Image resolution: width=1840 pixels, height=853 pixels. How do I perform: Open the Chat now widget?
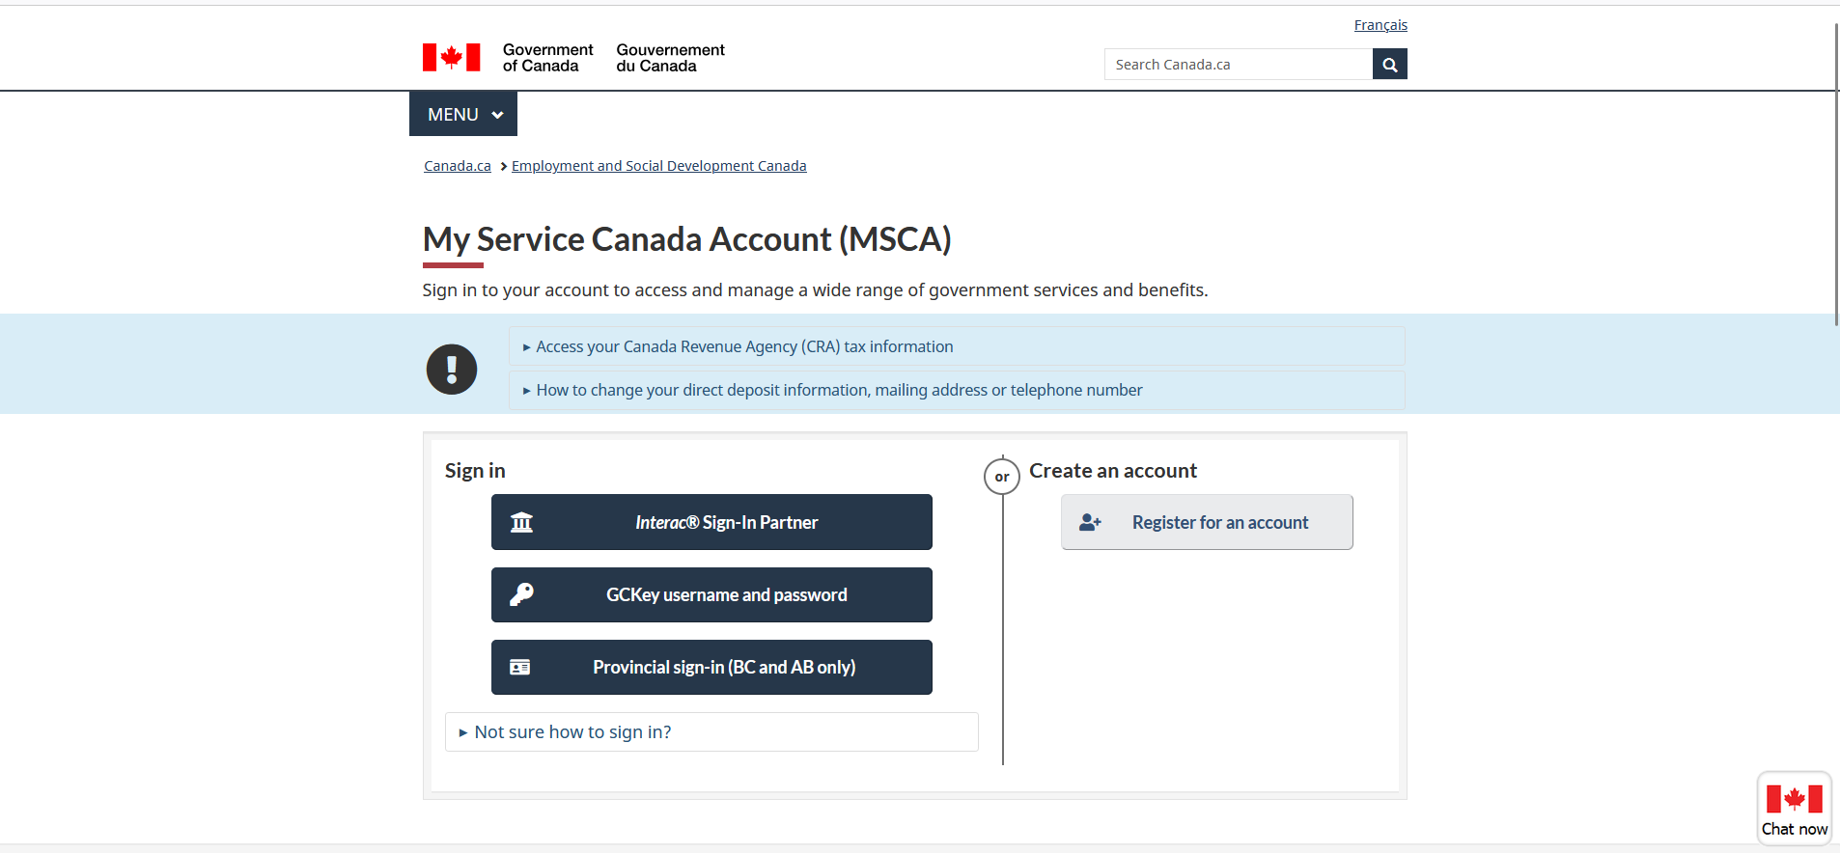click(x=1794, y=809)
